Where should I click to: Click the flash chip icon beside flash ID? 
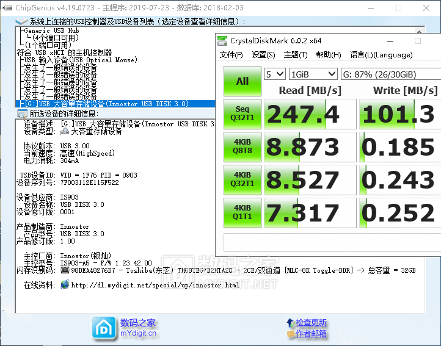click(65, 270)
